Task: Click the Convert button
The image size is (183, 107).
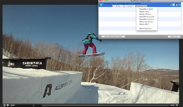Action: coord(130,6)
